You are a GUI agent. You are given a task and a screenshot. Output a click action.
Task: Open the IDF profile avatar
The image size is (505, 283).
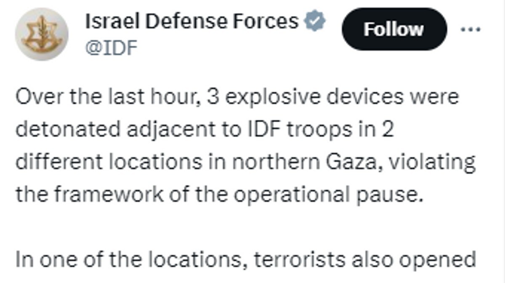(42, 34)
